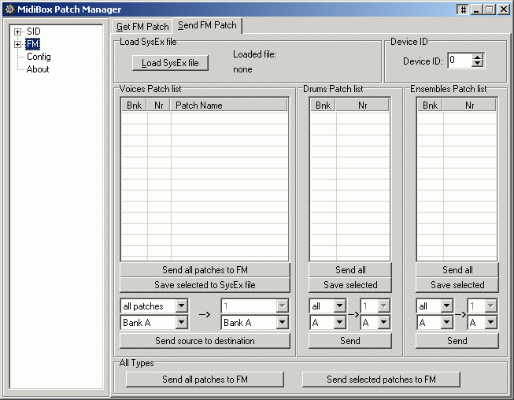
Task: Click Ensembles Send all button
Action: tap(457, 270)
